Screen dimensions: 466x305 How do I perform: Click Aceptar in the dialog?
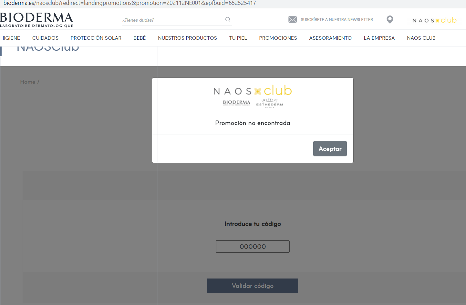point(330,149)
